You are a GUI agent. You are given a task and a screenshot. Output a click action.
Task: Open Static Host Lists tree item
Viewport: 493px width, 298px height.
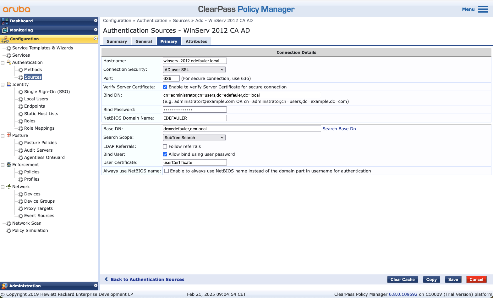click(41, 114)
